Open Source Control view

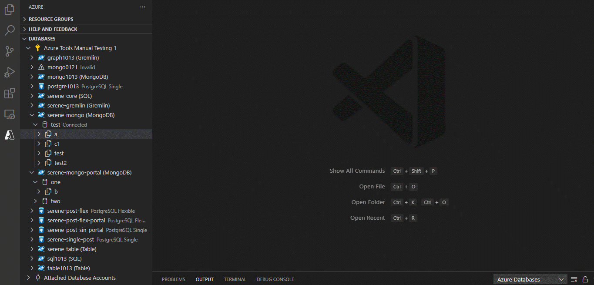tap(10, 51)
